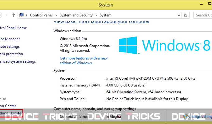Go to Control Panel breadcrumb
Screen dimensions: 212x124
point(41,15)
